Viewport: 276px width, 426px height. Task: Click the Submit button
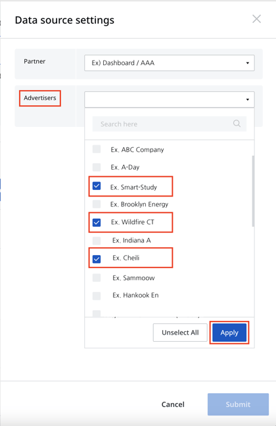tap(238, 404)
